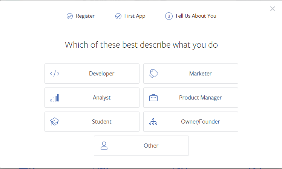Select the Student option

(x=92, y=122)
